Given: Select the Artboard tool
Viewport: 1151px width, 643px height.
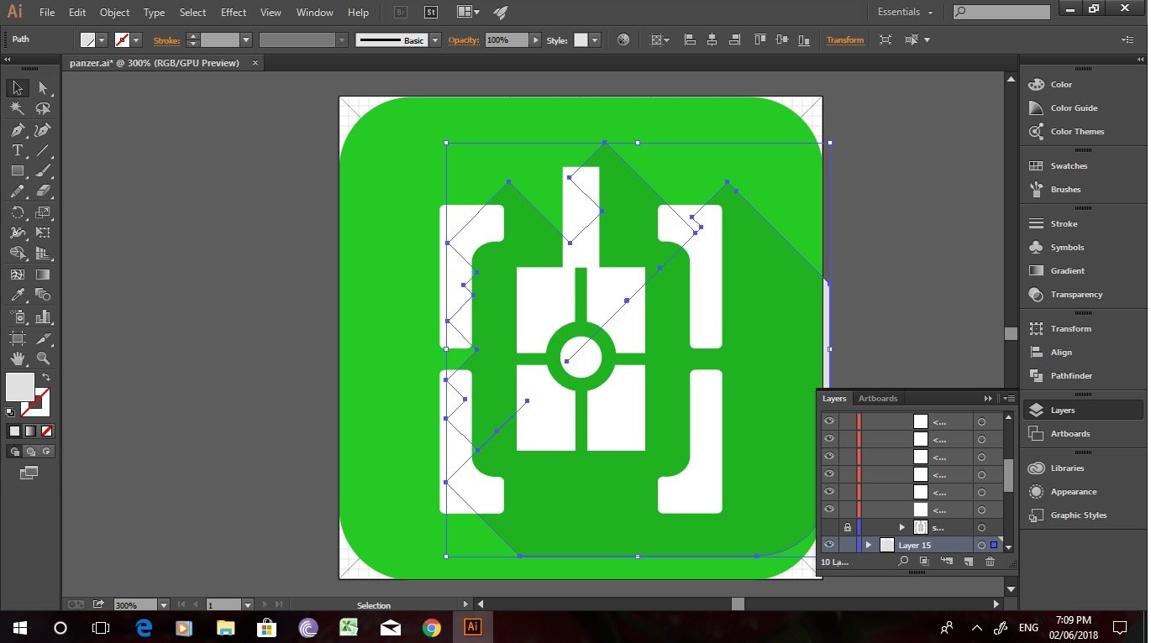Looking at the screenshot, I should tap(17, 337).
